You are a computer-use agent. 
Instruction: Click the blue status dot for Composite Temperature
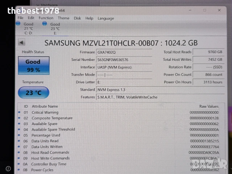[x=19, y=118]
